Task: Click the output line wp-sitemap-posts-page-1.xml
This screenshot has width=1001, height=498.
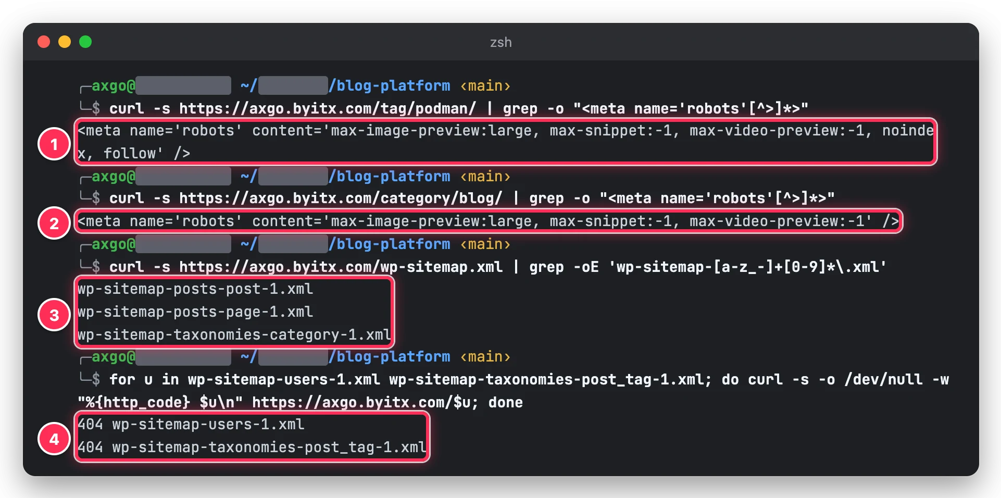Action: pos(195,312)
